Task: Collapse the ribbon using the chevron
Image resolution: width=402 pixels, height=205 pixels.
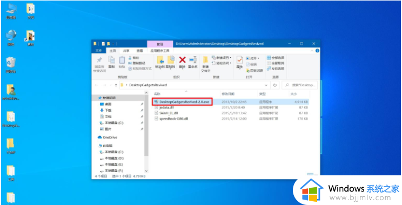Action: [x=312, y=51]
